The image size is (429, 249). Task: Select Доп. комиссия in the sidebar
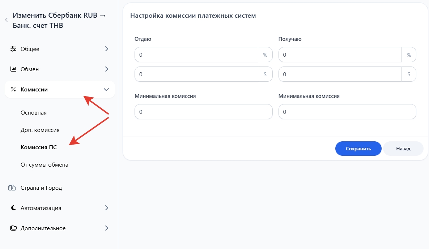point(40,130)
